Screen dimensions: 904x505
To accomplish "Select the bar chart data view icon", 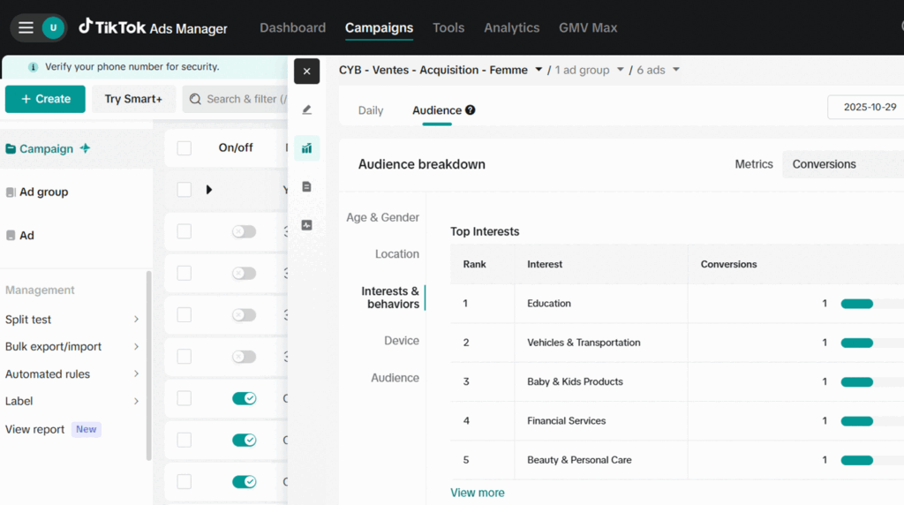I will (306, 148).
